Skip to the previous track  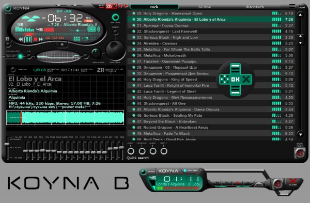coord(21,39)
